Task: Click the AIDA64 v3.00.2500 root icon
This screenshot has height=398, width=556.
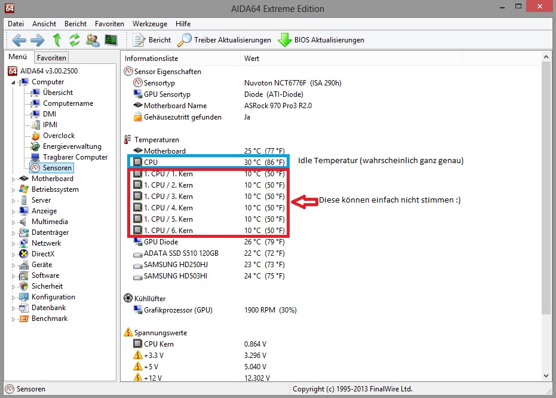Action: click(13, 71)
